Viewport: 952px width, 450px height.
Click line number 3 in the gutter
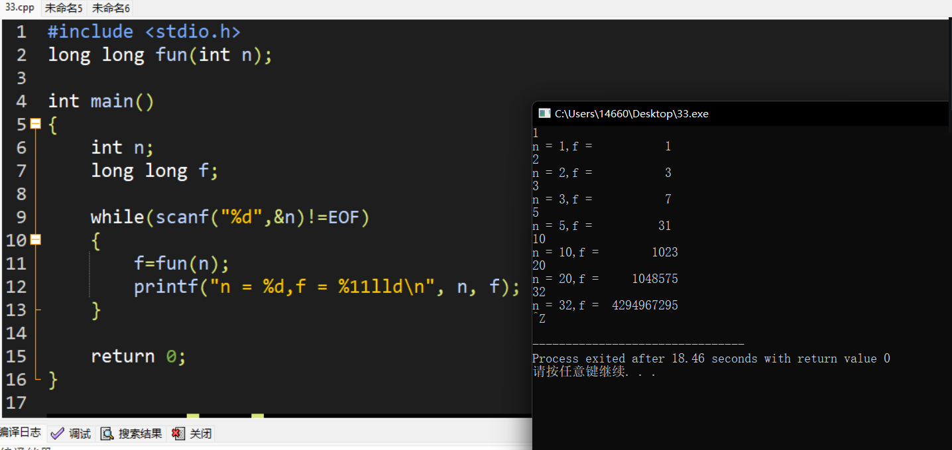click(21, 78)
